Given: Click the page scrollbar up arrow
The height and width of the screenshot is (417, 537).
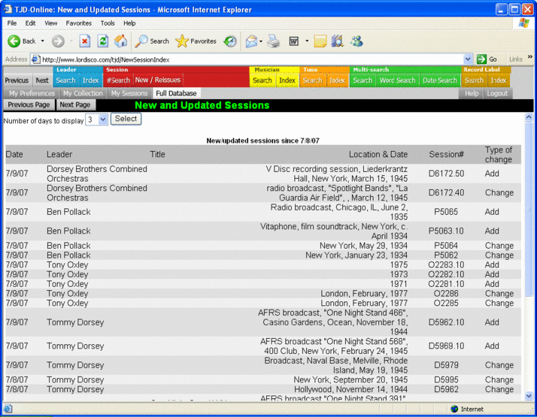Looking at the screenshot, I should click(x=529, y=117).
